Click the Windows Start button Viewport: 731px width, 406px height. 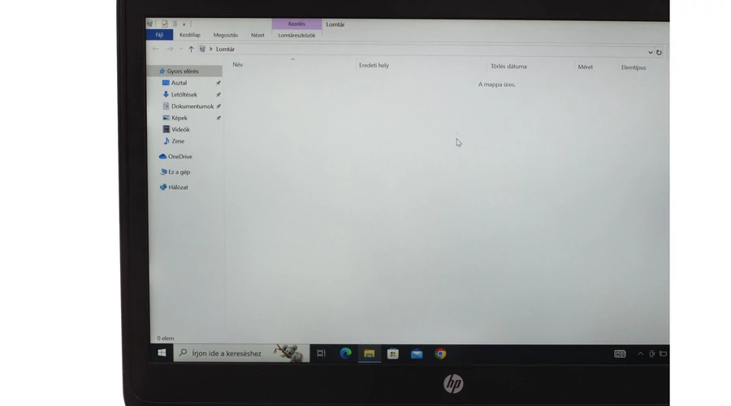[x=162, y=353]
